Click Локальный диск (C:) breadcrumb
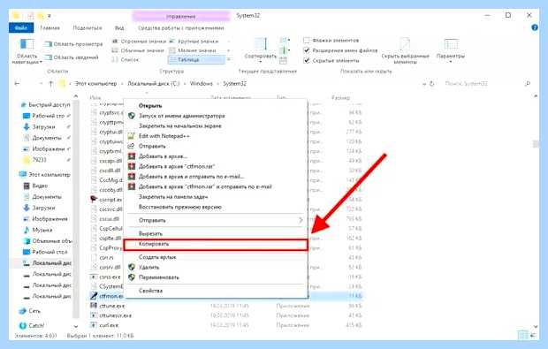This screenshot has width=548, height=349. tap(154, 83)
